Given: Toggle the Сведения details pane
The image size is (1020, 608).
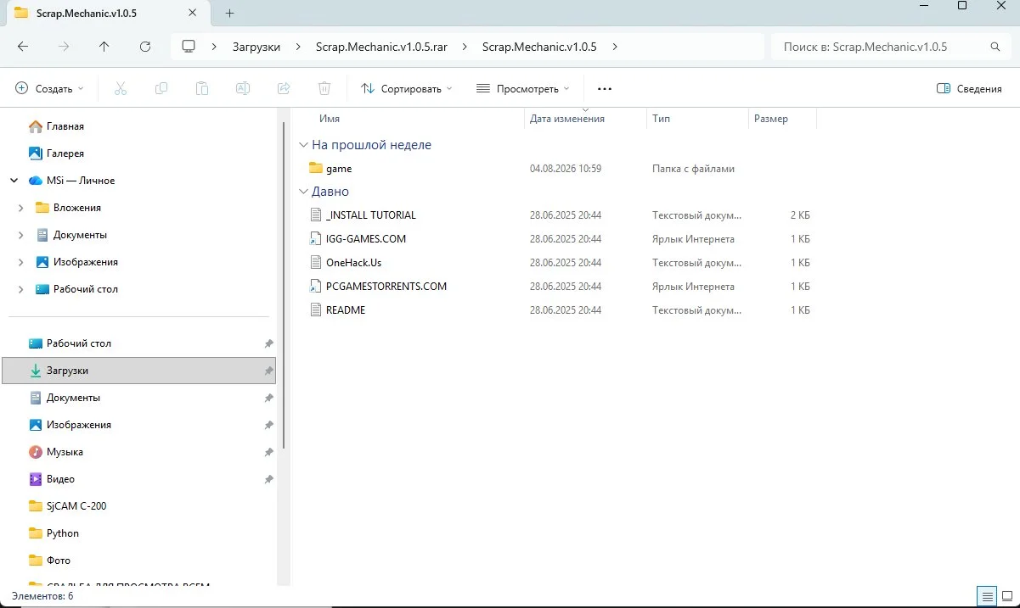Looking at the screenshot, I should click(969, 88).
